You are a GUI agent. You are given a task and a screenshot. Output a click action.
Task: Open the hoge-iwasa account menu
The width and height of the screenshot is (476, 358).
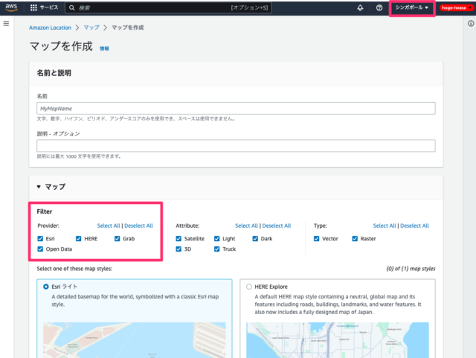(457, 7)
